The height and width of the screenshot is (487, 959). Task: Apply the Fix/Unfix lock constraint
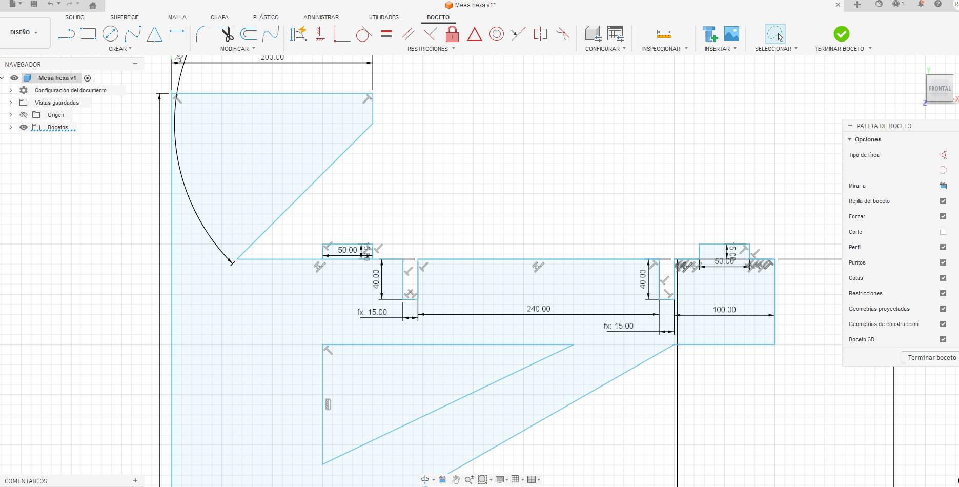pyautogui.click(x=452, y=34)
